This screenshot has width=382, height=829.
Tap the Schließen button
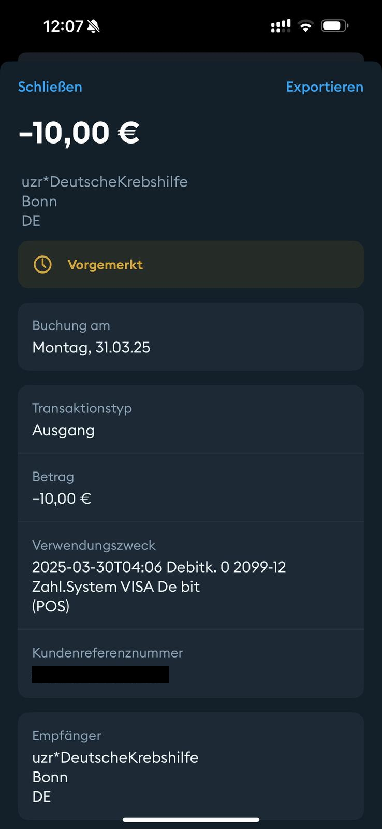click(50, 87)
